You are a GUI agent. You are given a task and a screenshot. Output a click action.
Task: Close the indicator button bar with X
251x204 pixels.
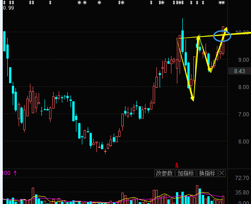222,173
